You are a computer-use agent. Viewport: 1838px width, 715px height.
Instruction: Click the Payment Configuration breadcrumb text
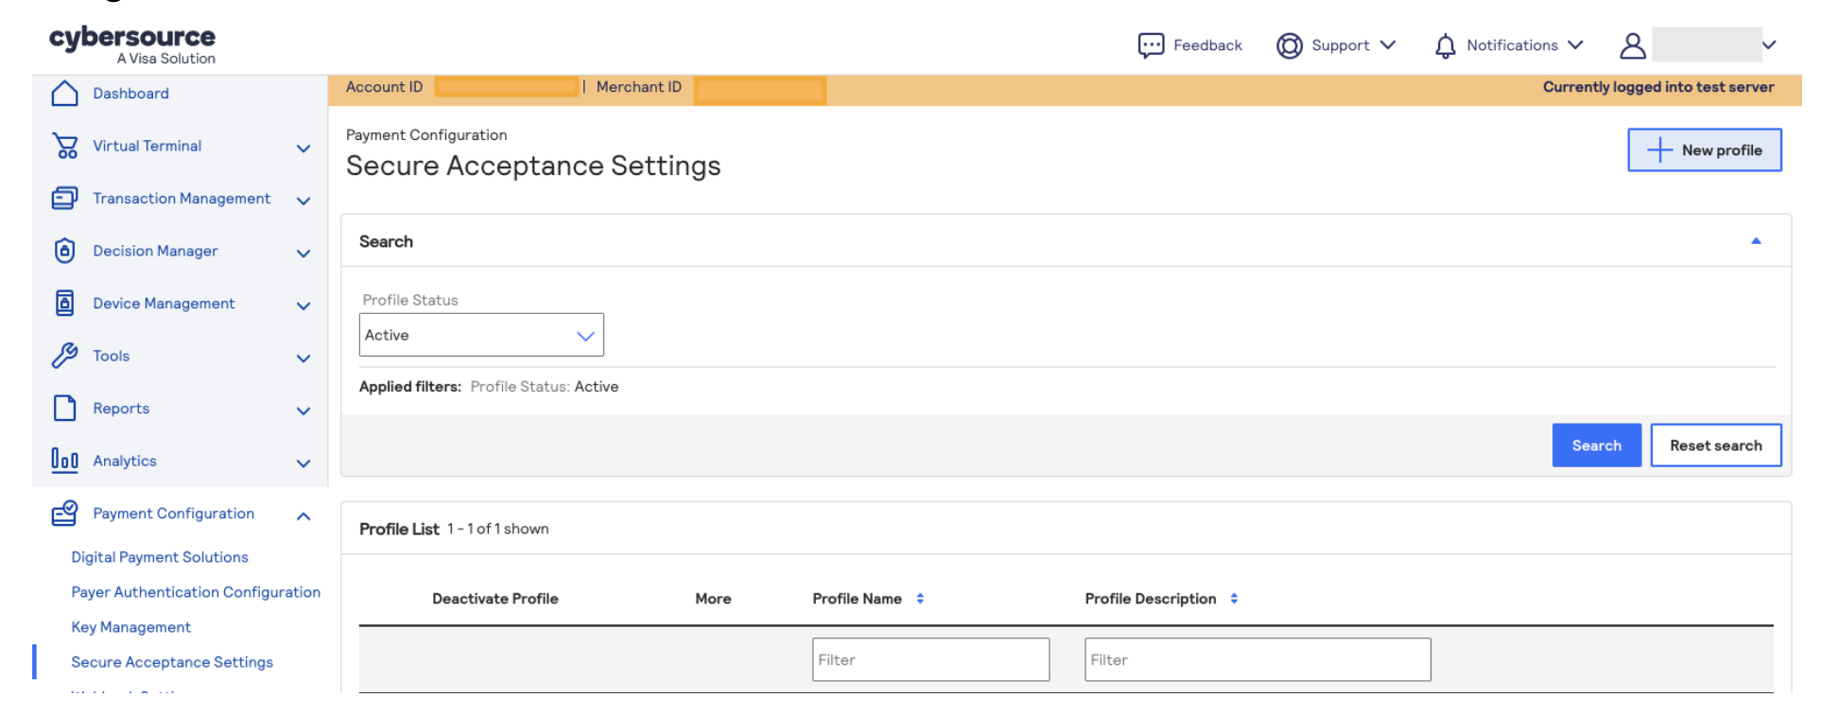[x=426, y=135]
